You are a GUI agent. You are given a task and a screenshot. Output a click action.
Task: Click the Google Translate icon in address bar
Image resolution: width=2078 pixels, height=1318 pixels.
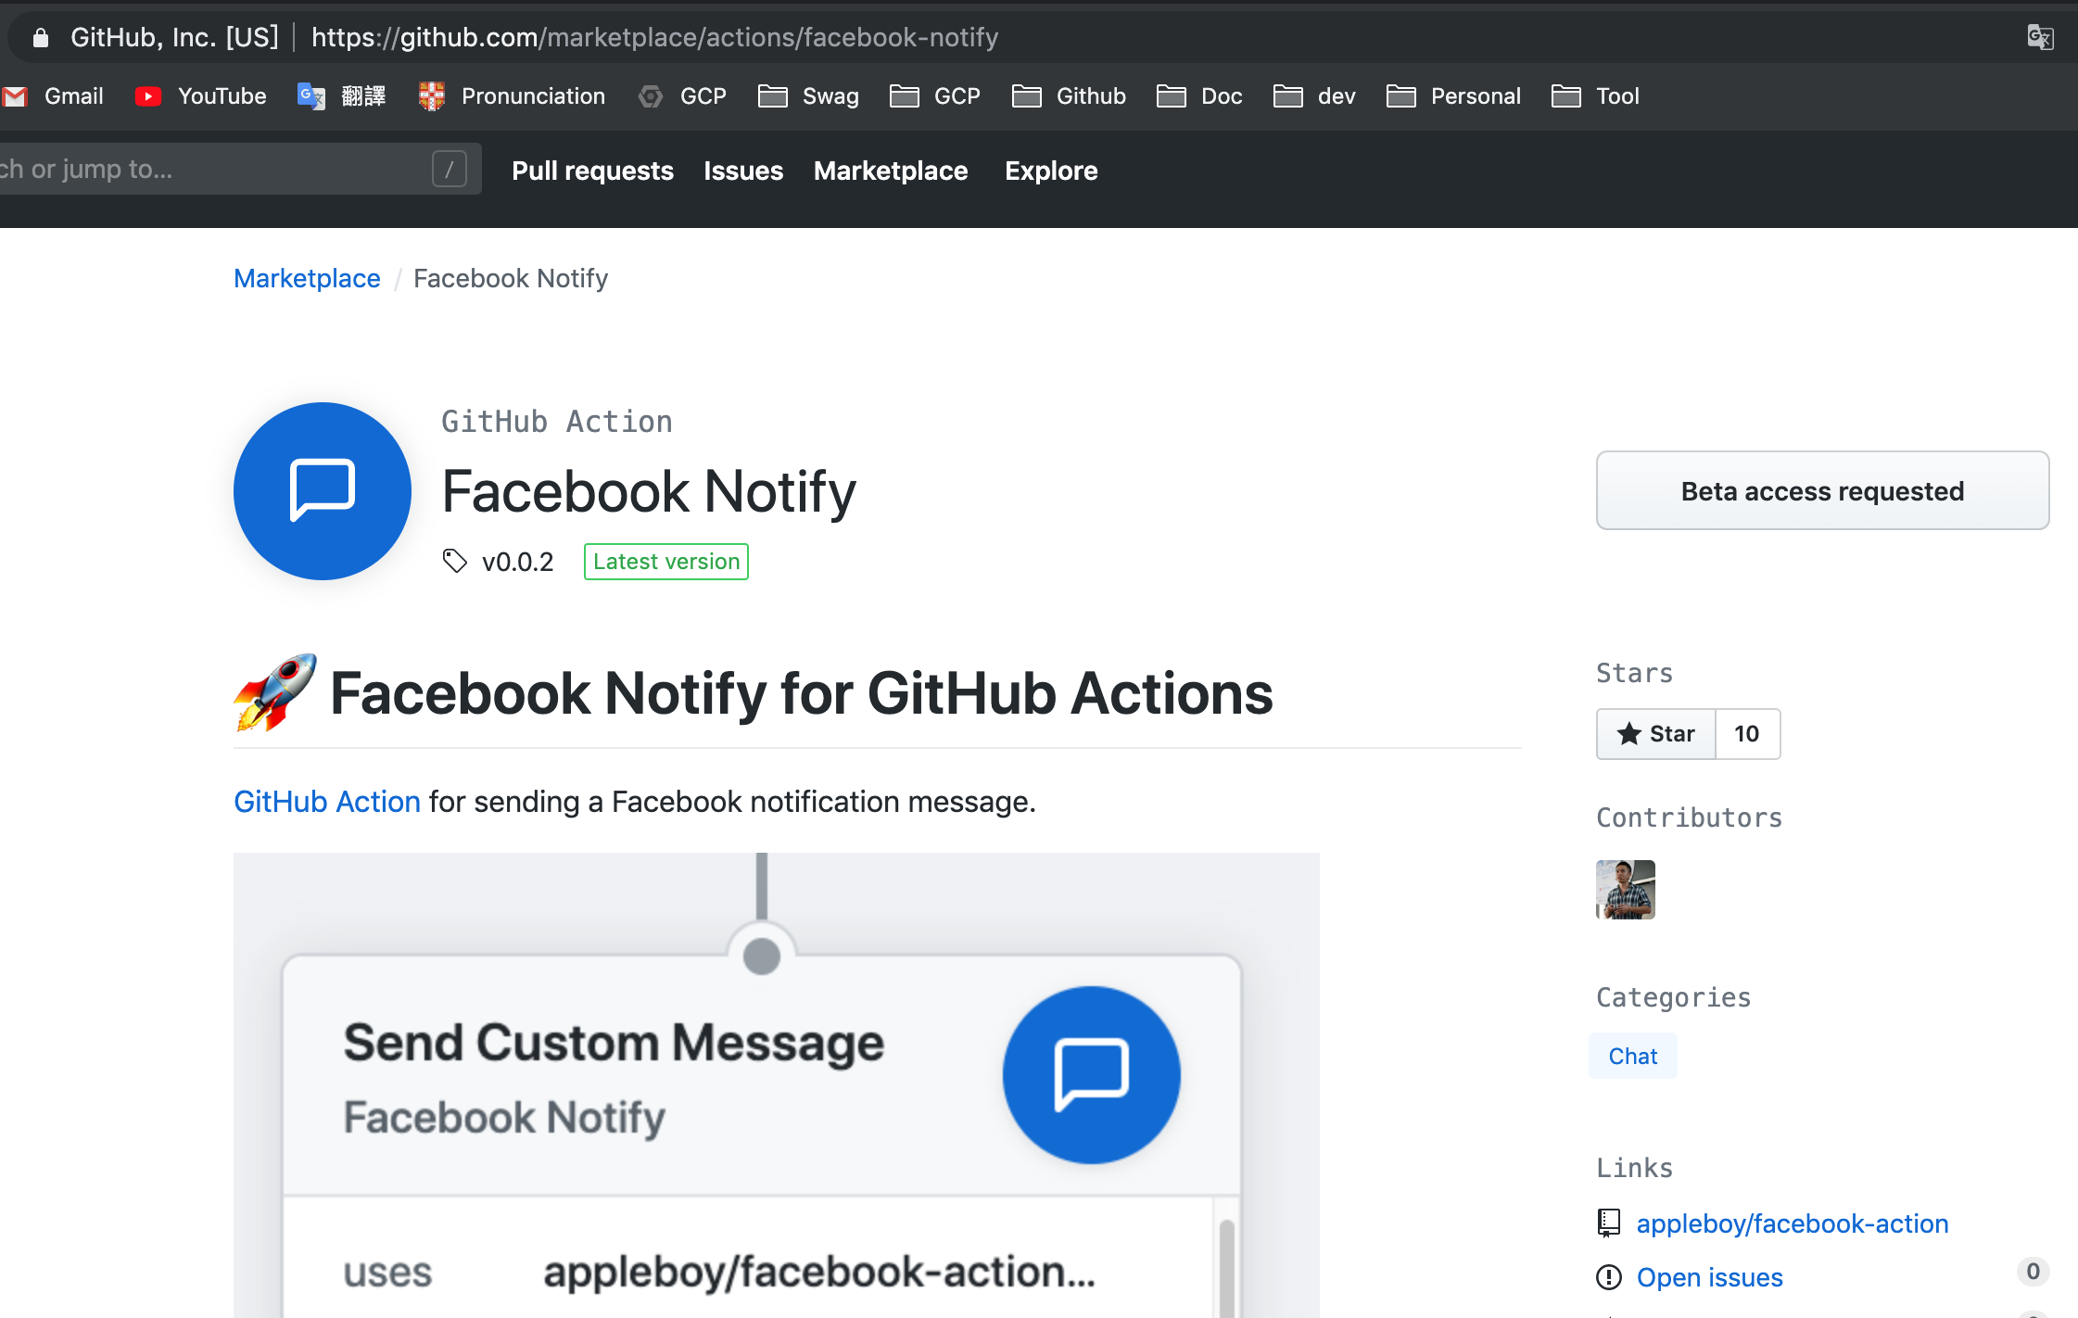(2039, 37)
